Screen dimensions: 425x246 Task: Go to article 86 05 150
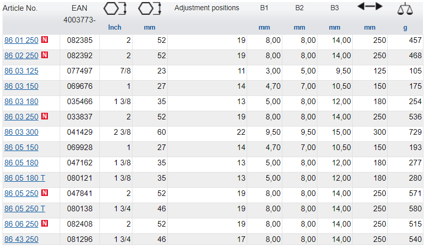[x=21, y=147]
